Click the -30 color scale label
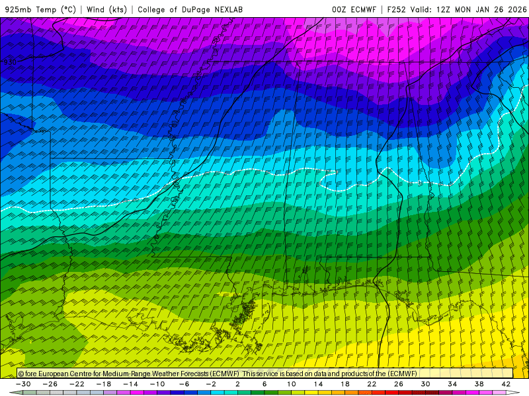Screen dimensions: 529x396 24,384
